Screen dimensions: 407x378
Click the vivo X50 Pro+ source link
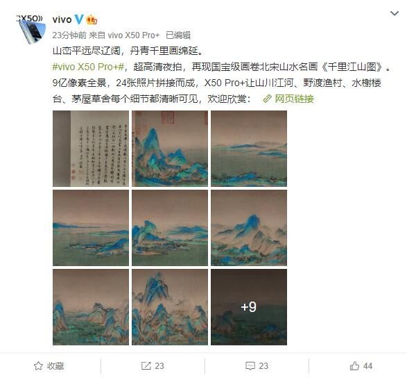coord(133,35)
